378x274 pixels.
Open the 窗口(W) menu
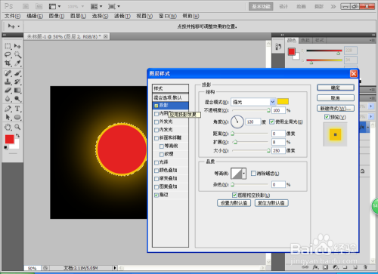pos(168,16)
